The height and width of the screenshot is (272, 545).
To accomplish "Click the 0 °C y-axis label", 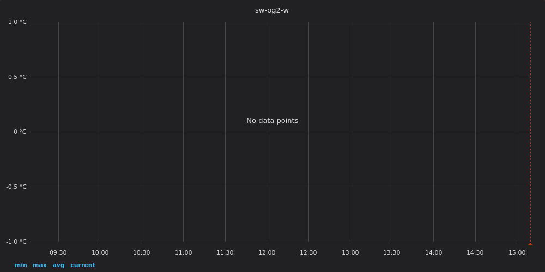I will click(x=20, y=132).
